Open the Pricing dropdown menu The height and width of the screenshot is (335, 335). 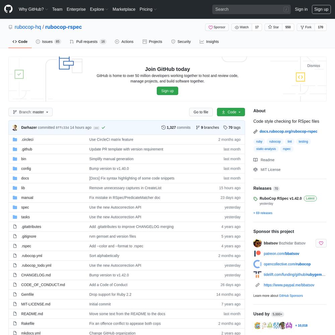[148, 9]
